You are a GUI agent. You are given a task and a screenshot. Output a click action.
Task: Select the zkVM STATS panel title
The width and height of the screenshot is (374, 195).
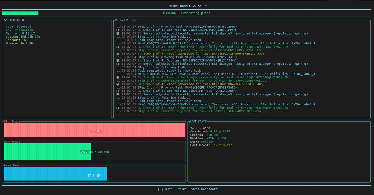click(197, 121)
